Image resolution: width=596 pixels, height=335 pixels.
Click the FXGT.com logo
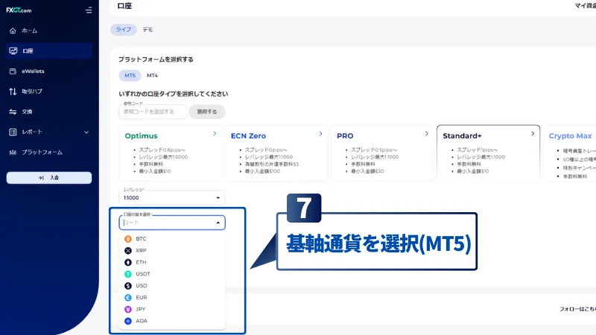tap(19, 10)
